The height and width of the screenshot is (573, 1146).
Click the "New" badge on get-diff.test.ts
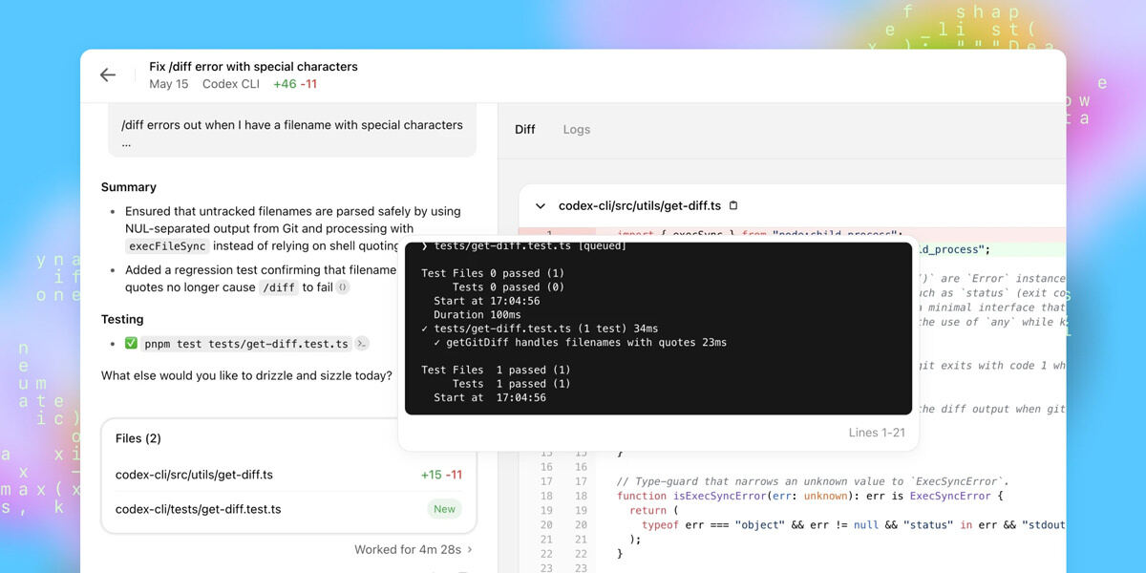(x=445, y=509)
